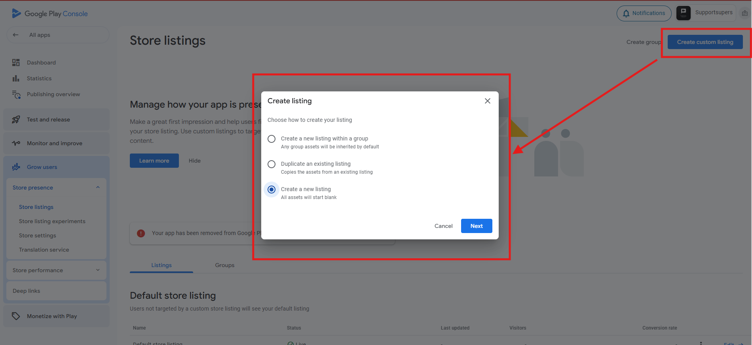
Task: Click the Publishing overview icon
Action: coord(16,95)
